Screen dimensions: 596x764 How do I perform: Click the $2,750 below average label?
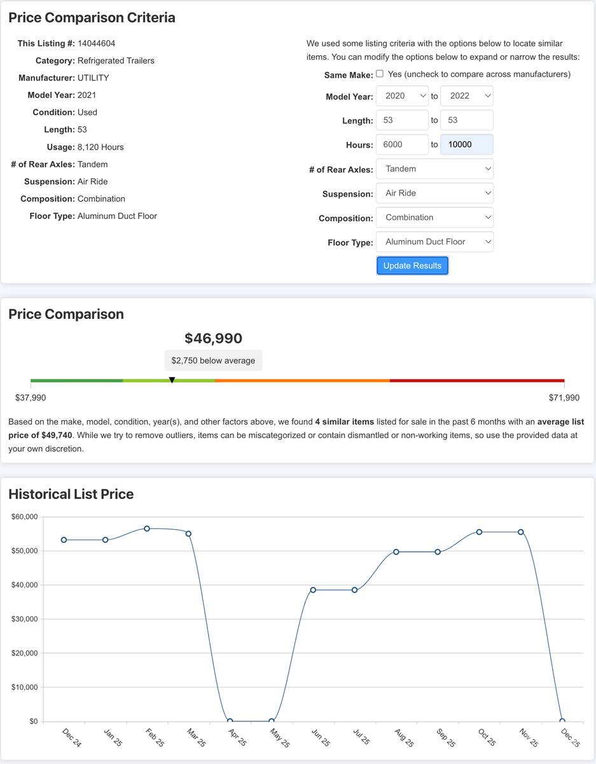pyautogui.click(x=213, y=360)
